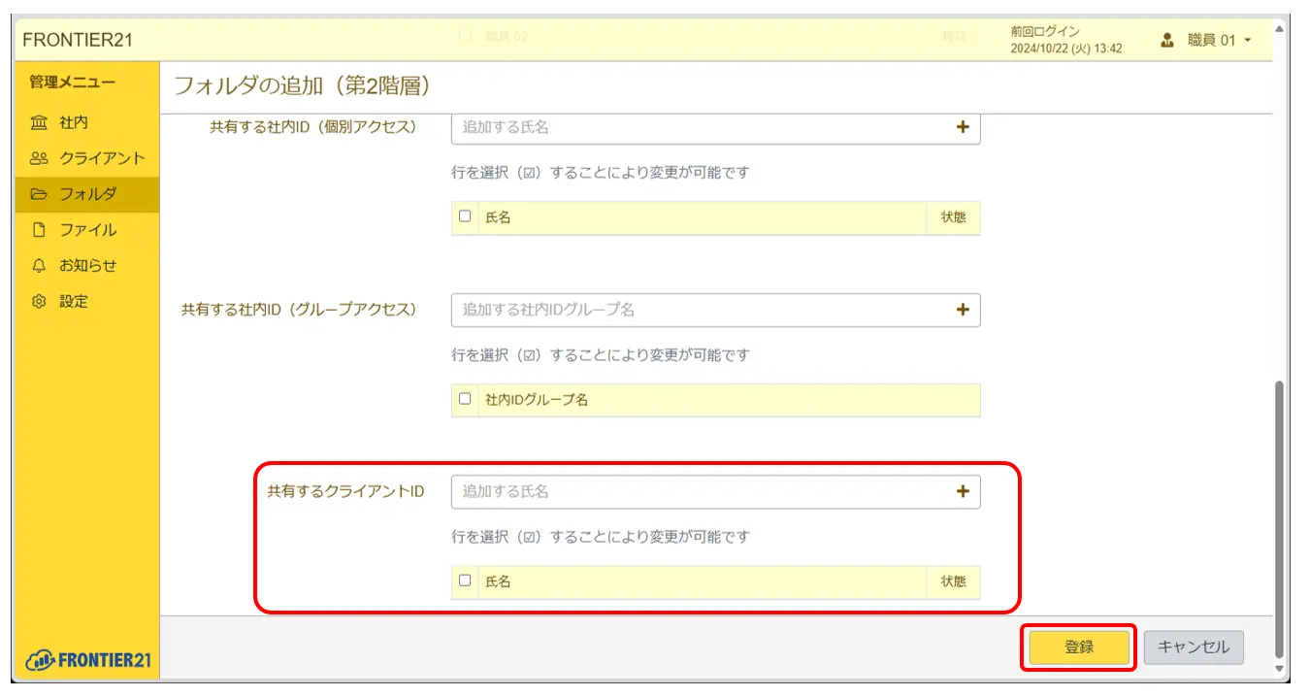Click the 設定 gear icon

[39, 302]
